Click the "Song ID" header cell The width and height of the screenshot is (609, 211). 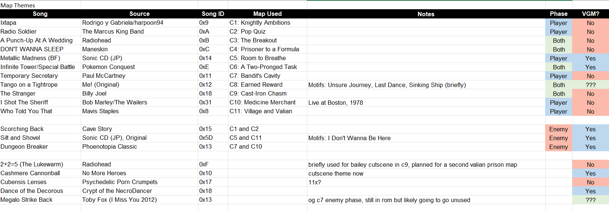pyautogui.click(x=213, y=14)
